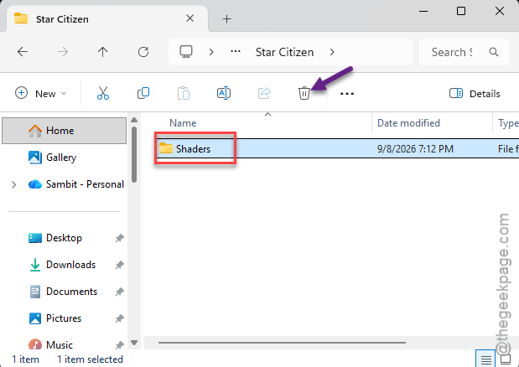This screenshot has height=367, width=519.
Task: Toggle the Details pane
Action: (x=475, y=94)
